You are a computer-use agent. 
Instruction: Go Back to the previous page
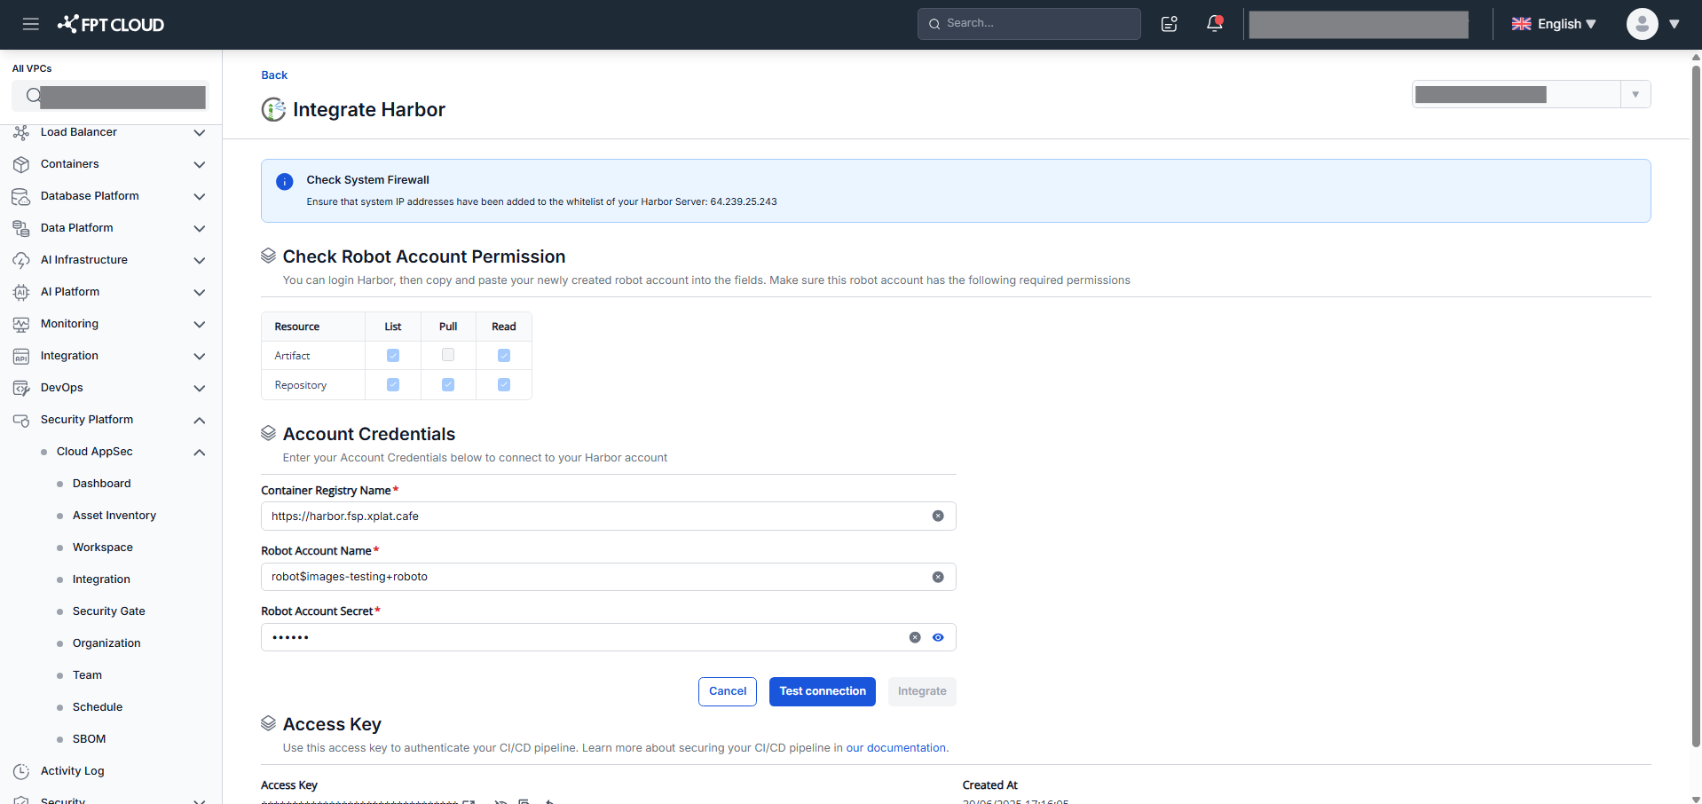pos(274,75)
